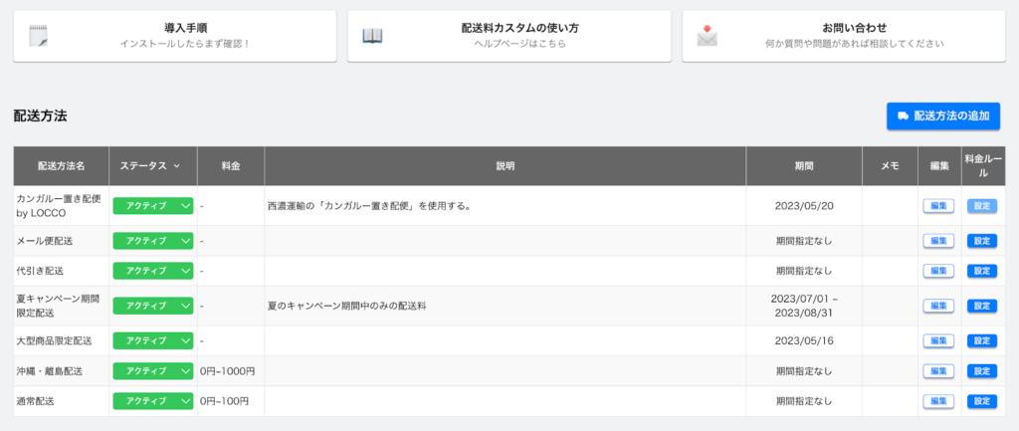Click 設定 for メール便配送

pos(982,241)
